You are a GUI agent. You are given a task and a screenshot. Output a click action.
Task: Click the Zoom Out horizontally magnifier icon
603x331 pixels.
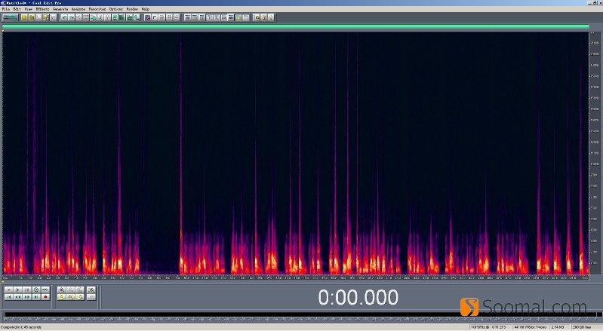pos(71,290)
